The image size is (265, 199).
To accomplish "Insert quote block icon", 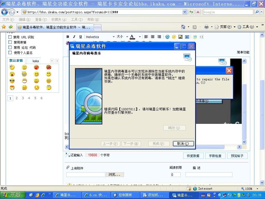I will [x=195, y=37].
